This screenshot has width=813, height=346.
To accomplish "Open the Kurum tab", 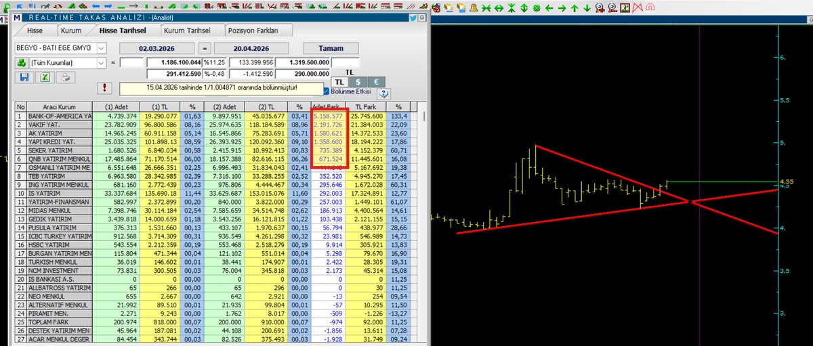I will (x=71, y=30).
